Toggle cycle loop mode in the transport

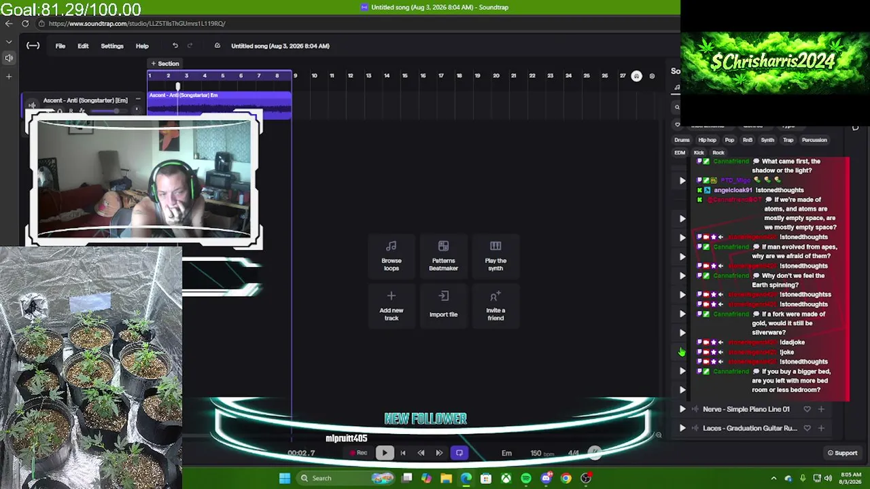click(x=459, y=453)
